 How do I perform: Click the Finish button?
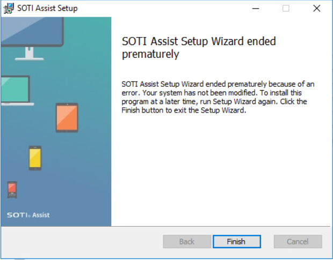click(236, 241)
